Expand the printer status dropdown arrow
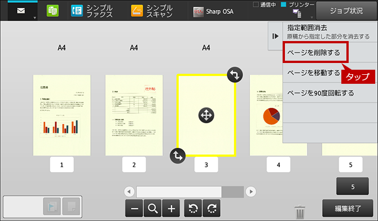 point(311,17)
